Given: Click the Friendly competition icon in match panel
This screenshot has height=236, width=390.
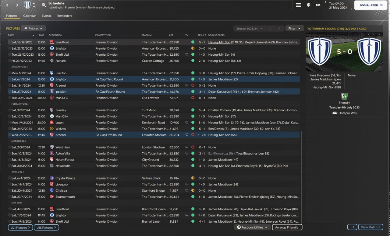Looking at the screenshot, I should click(x=344, y=96).
